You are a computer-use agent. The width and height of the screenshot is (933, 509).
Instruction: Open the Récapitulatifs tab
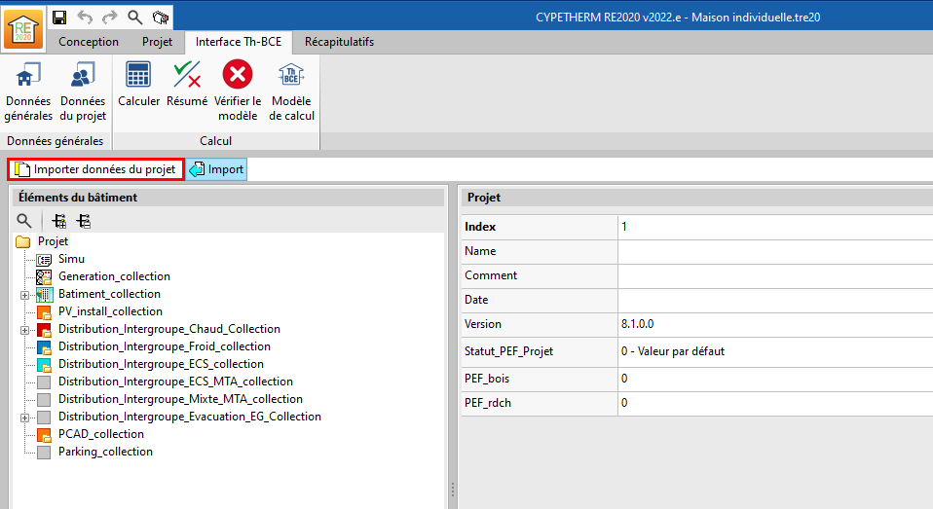(338, 42)
